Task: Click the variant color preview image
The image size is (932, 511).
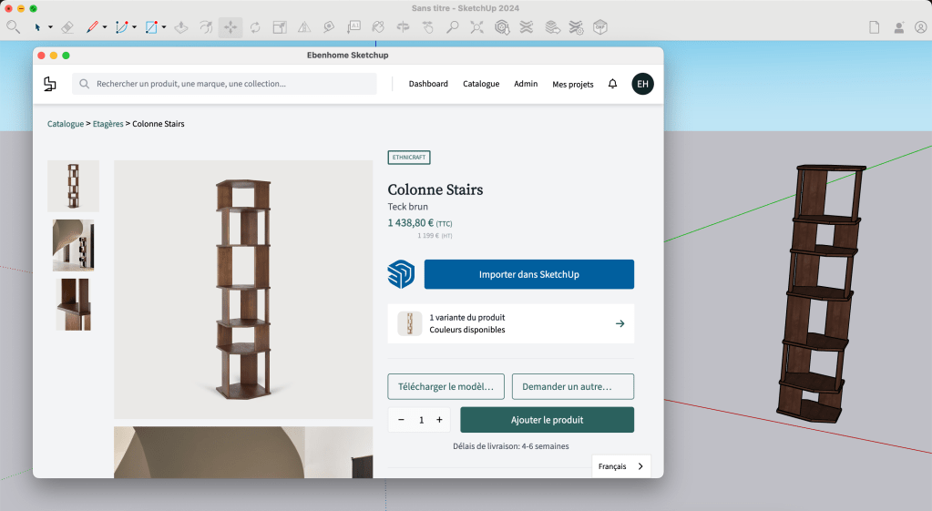Action: [410, 324]
